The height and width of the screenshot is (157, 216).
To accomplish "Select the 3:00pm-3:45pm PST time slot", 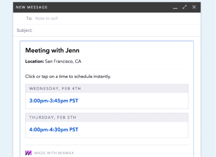I will [54, 101].
